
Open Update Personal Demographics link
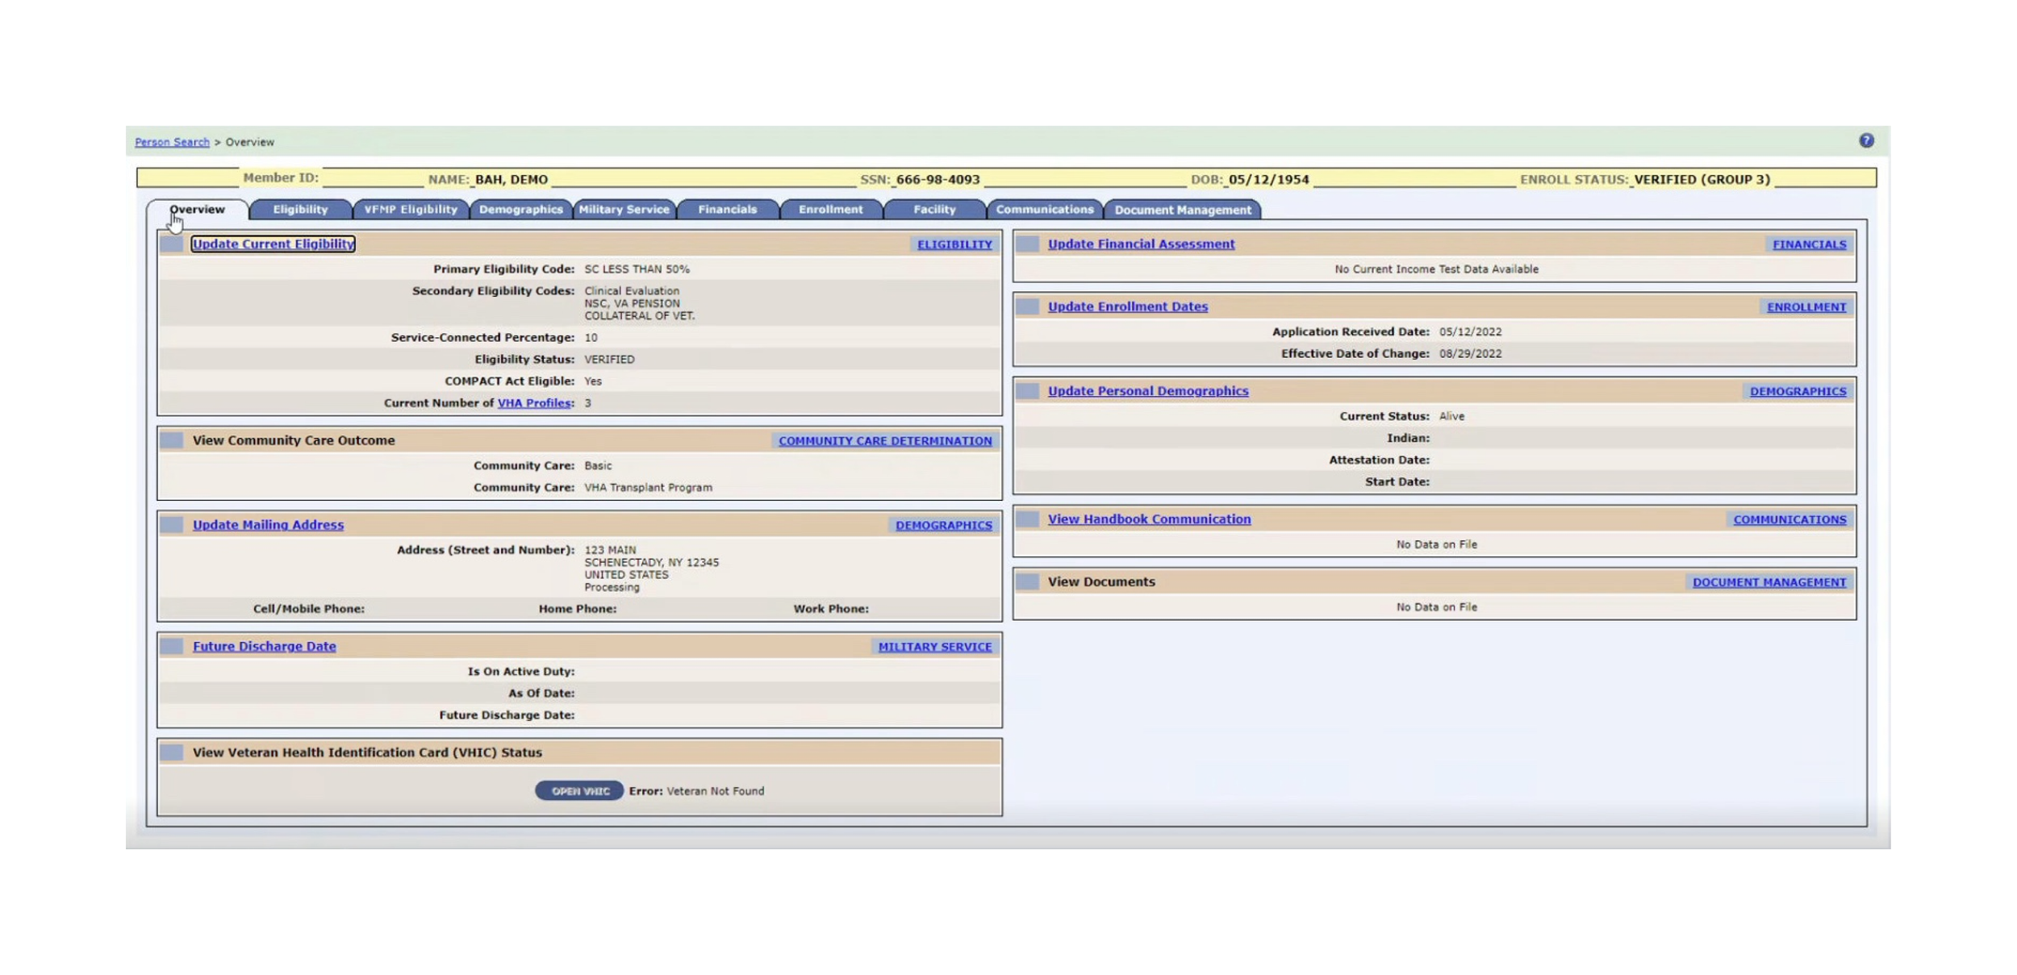point(1147,391)
